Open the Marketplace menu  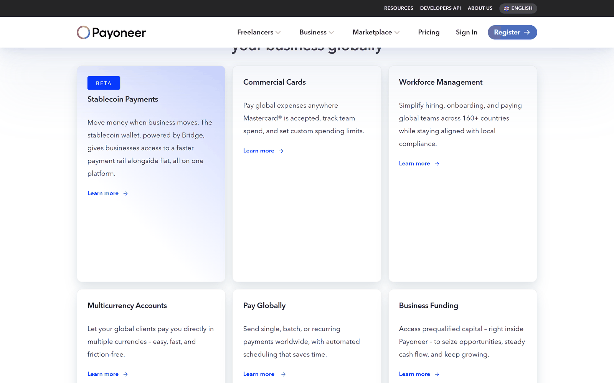(x=376, y=33)
